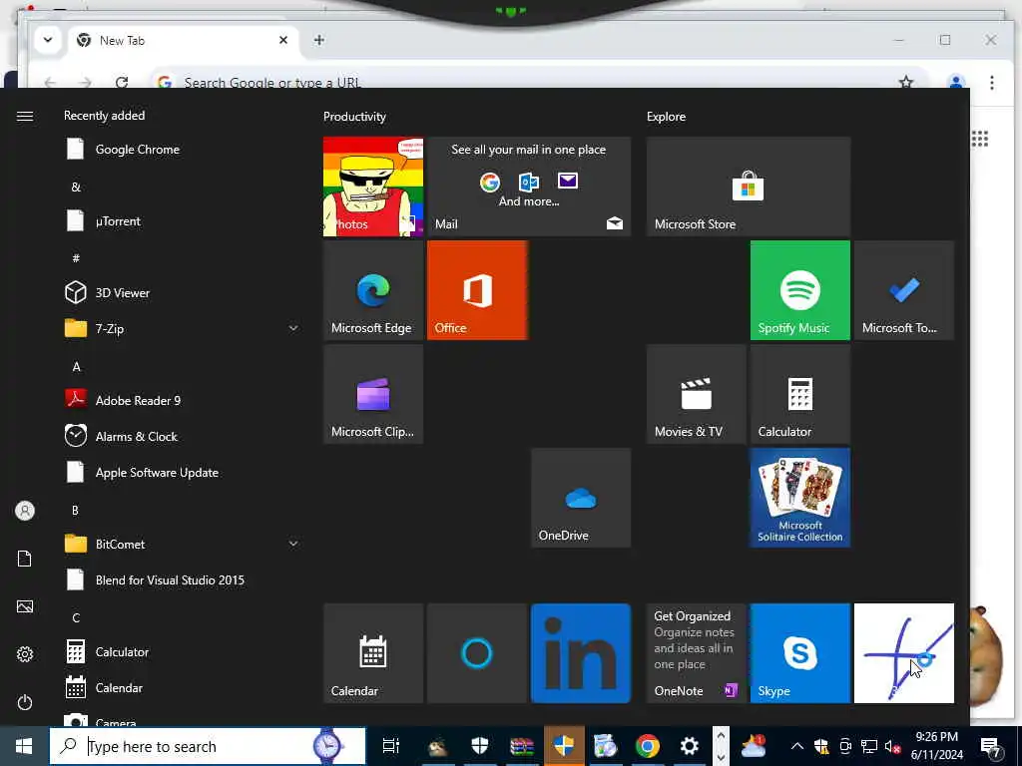Open the Windows Security shield on taskbar
This screenshot has height=766, width=1022.
pyautogui.click(x=480, y=746)
